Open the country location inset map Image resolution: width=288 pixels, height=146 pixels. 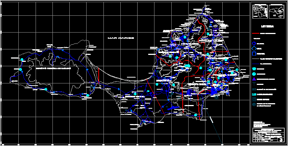pyautogui.click(x=260, y=12)
